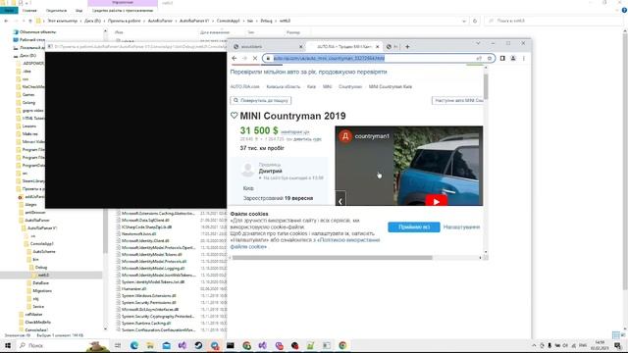Click the previous photo arrow on gallery

tap(340, 201)
